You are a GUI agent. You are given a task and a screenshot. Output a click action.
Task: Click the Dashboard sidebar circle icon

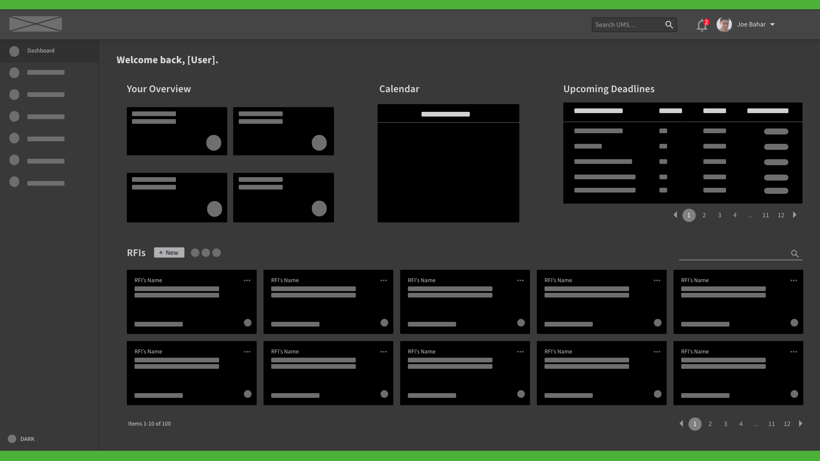click(14, 51)
